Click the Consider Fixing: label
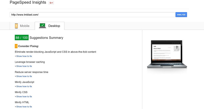204x109 pixels. pos(29,46)
